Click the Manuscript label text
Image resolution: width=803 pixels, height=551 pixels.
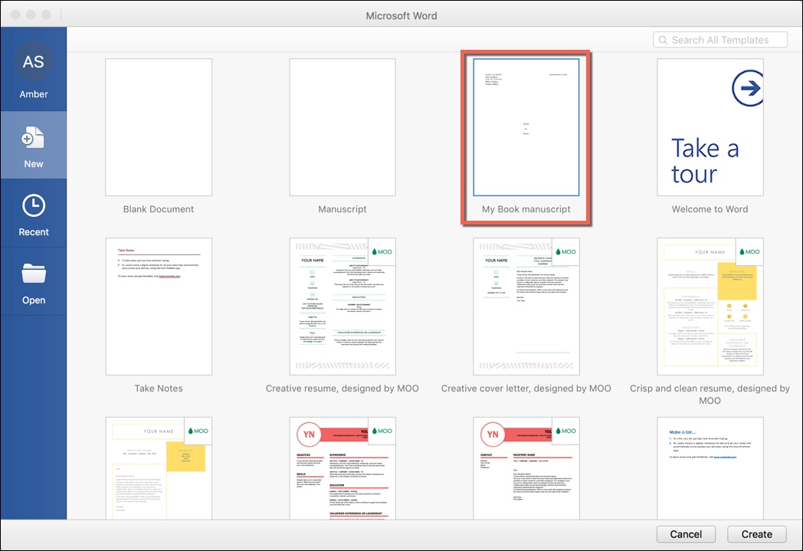coord(342,209)
